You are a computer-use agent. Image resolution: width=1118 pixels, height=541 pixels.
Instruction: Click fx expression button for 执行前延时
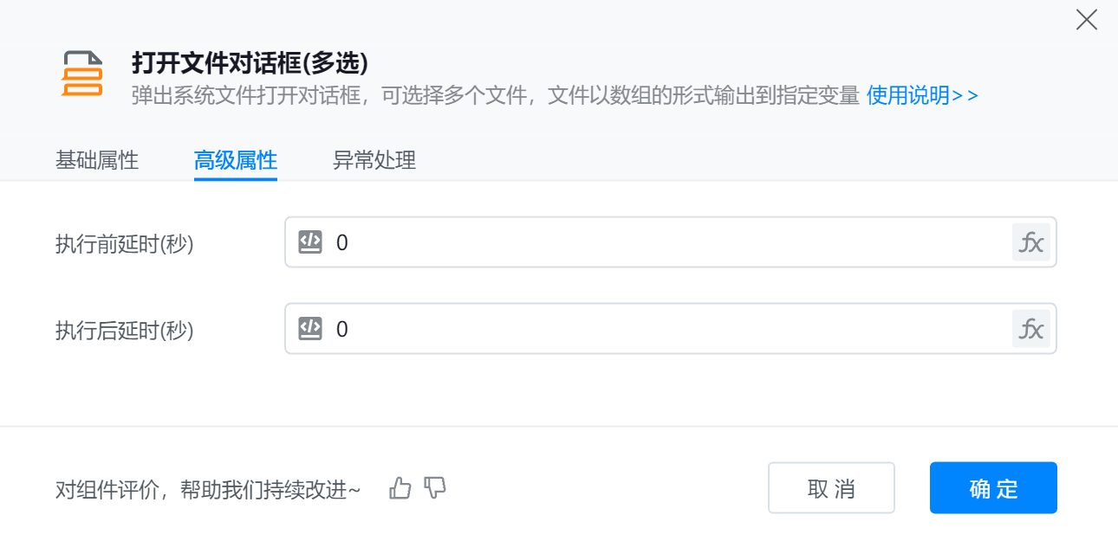[x=1030, y=242]
